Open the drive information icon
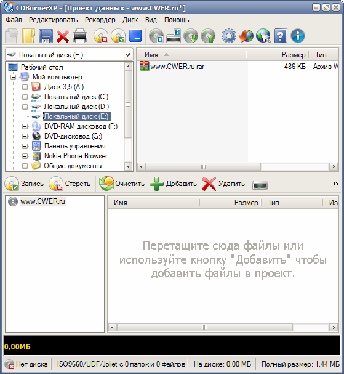Image resolution: width=344 pixels, height=374 pixels. (x=174, y=36)
